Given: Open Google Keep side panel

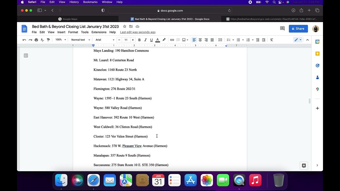Looking at the screenshot, I should tap(317, 54).
